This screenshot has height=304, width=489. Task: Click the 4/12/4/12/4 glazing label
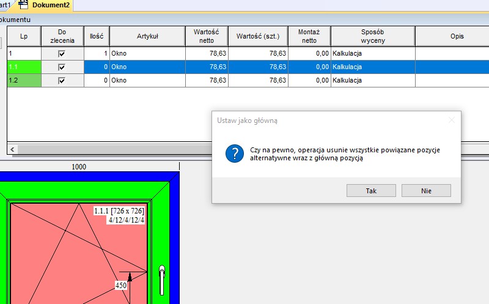[x=127, y=220]
